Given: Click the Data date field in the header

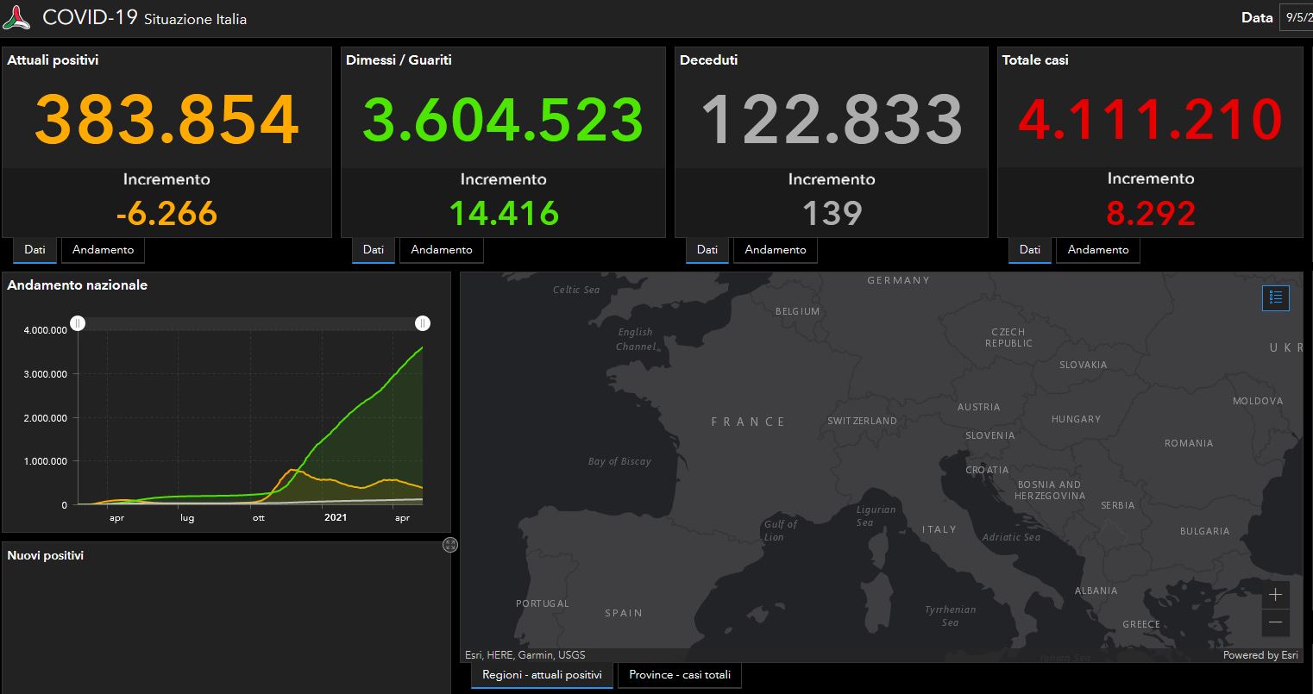Looking at the screenshot, I should point(1297,16).
